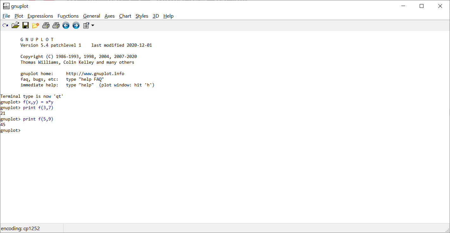Click the "last modified 2020-12-01" text
Image resolution: width=450 pixels, height=233 pixels.
[122, 45]
